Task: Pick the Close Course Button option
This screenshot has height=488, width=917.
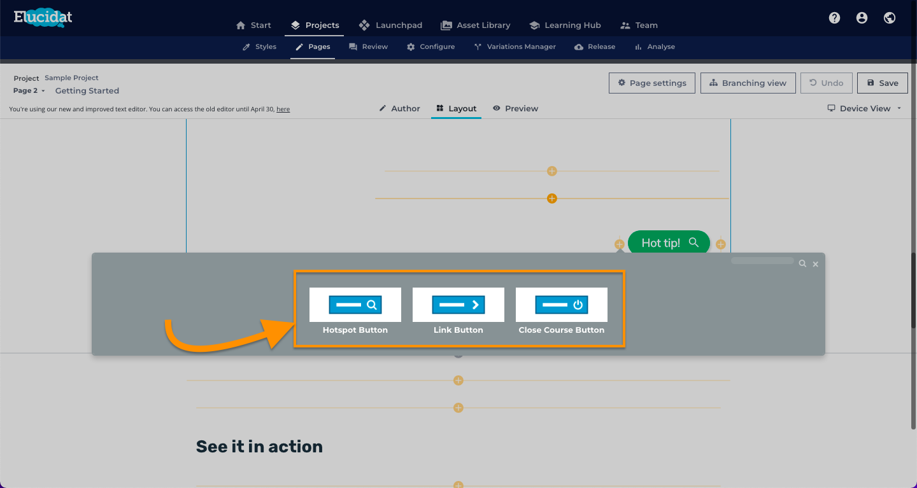Action: tap(562, 305)
